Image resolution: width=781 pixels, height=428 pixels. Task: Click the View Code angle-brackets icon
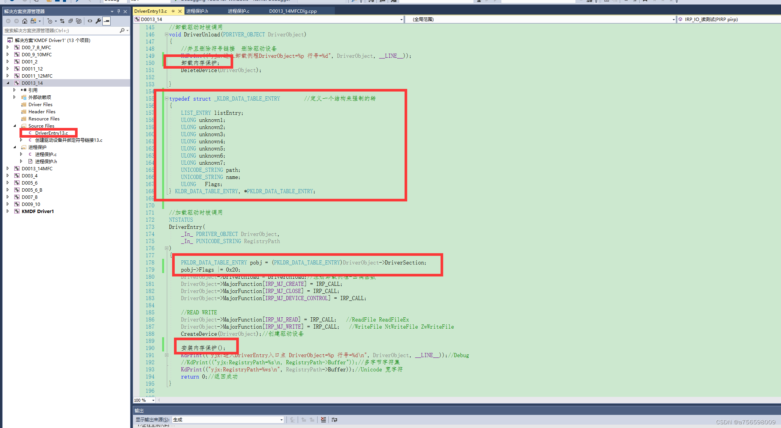(x=90, y=21)
